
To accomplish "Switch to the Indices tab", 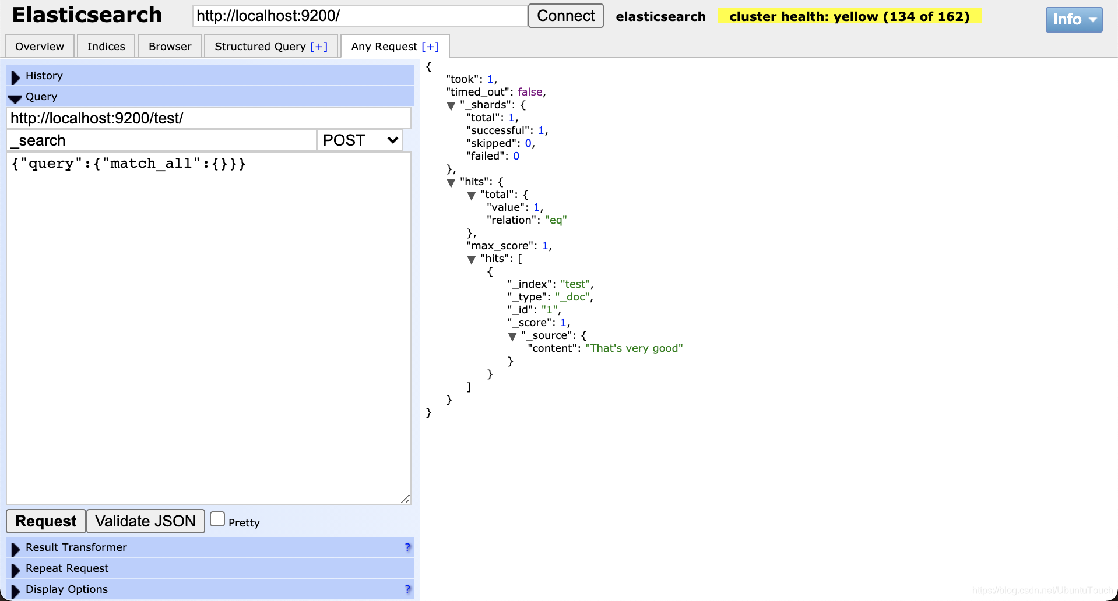I will [x=106, y=46].
